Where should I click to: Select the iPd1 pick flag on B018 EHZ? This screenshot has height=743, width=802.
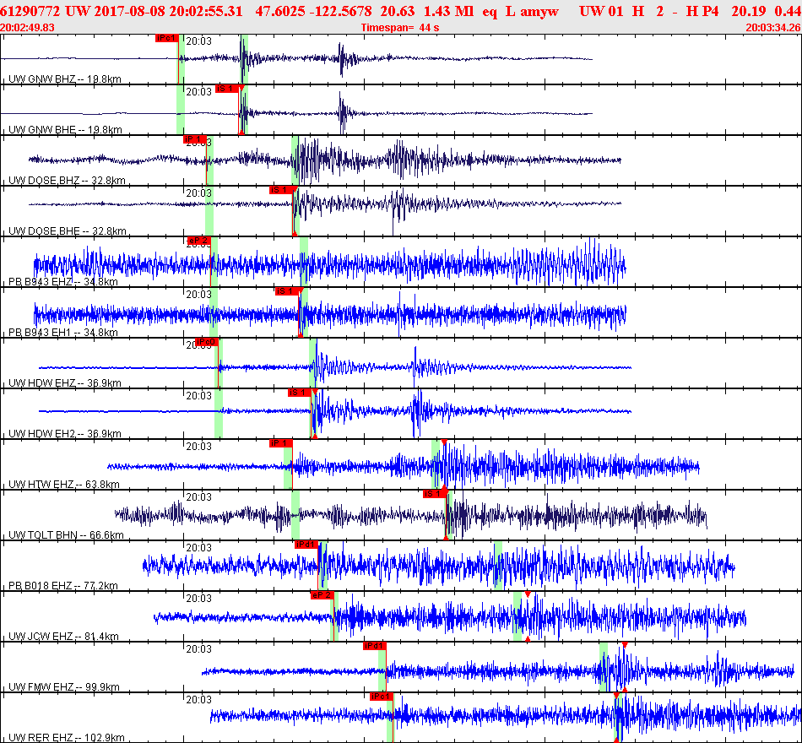pos(306,545)
